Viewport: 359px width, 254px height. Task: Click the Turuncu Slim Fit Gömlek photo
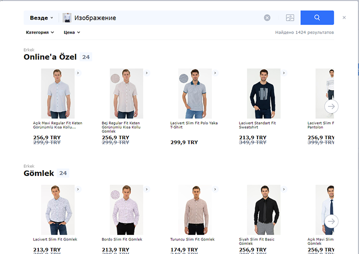(x=195, y=209)
